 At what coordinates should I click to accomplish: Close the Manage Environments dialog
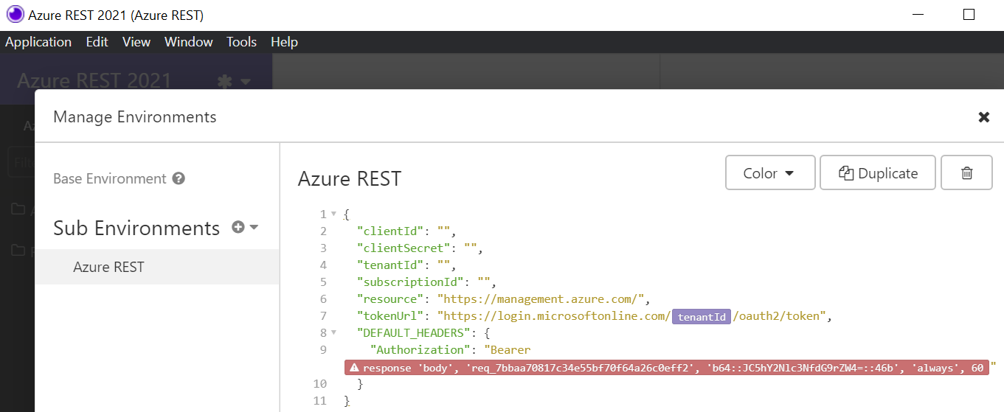[983, 117]
